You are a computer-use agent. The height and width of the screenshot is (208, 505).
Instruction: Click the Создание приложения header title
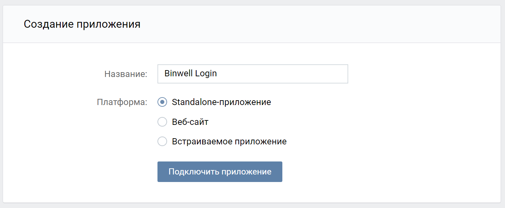pyautogui.click(x=82, y=24)
